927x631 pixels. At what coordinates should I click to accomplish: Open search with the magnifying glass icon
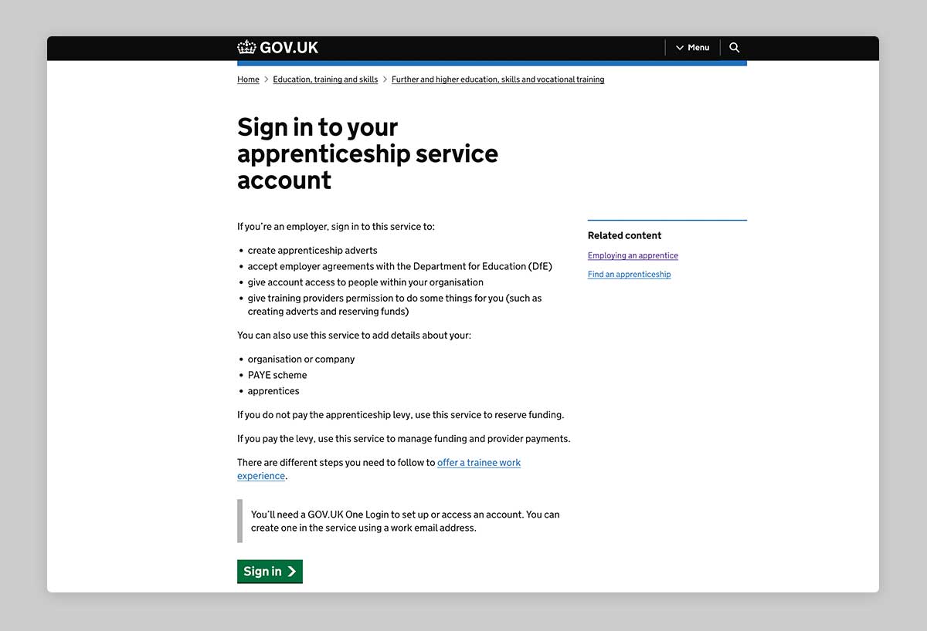(x=734, y=48)
